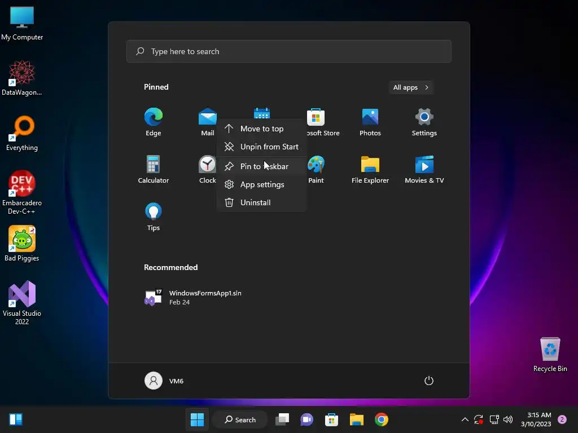Open Widgets panel on the taskbar

pos(16,419)
